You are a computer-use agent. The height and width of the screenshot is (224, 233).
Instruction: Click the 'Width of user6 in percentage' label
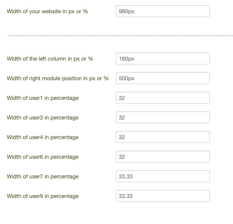pos(43,157)
